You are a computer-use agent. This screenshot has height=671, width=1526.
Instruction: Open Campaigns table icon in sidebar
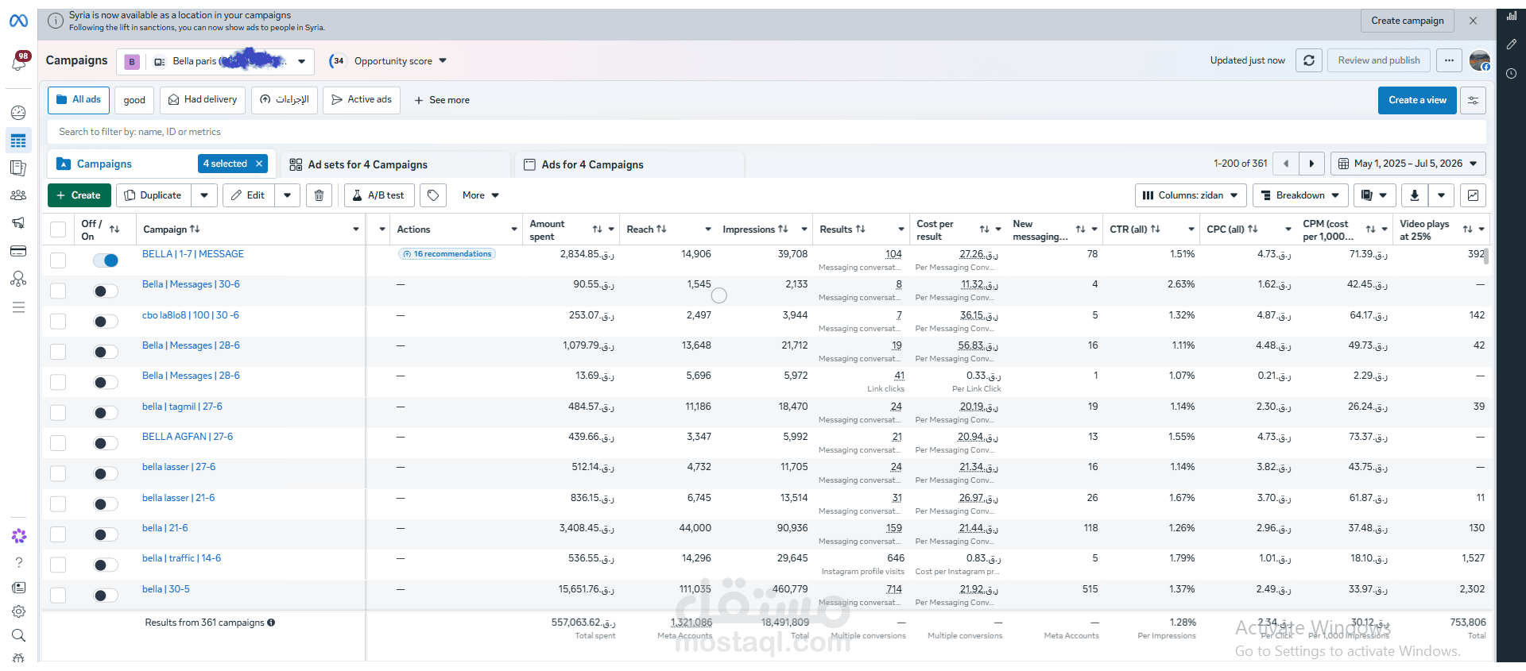tap(18, 141)
